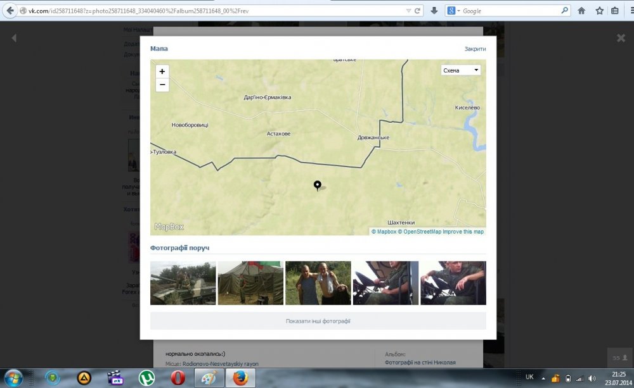Zoom out of the map with minus button
Image resolution: width=634 pixels, height=388 pixels.
(162, 85)
